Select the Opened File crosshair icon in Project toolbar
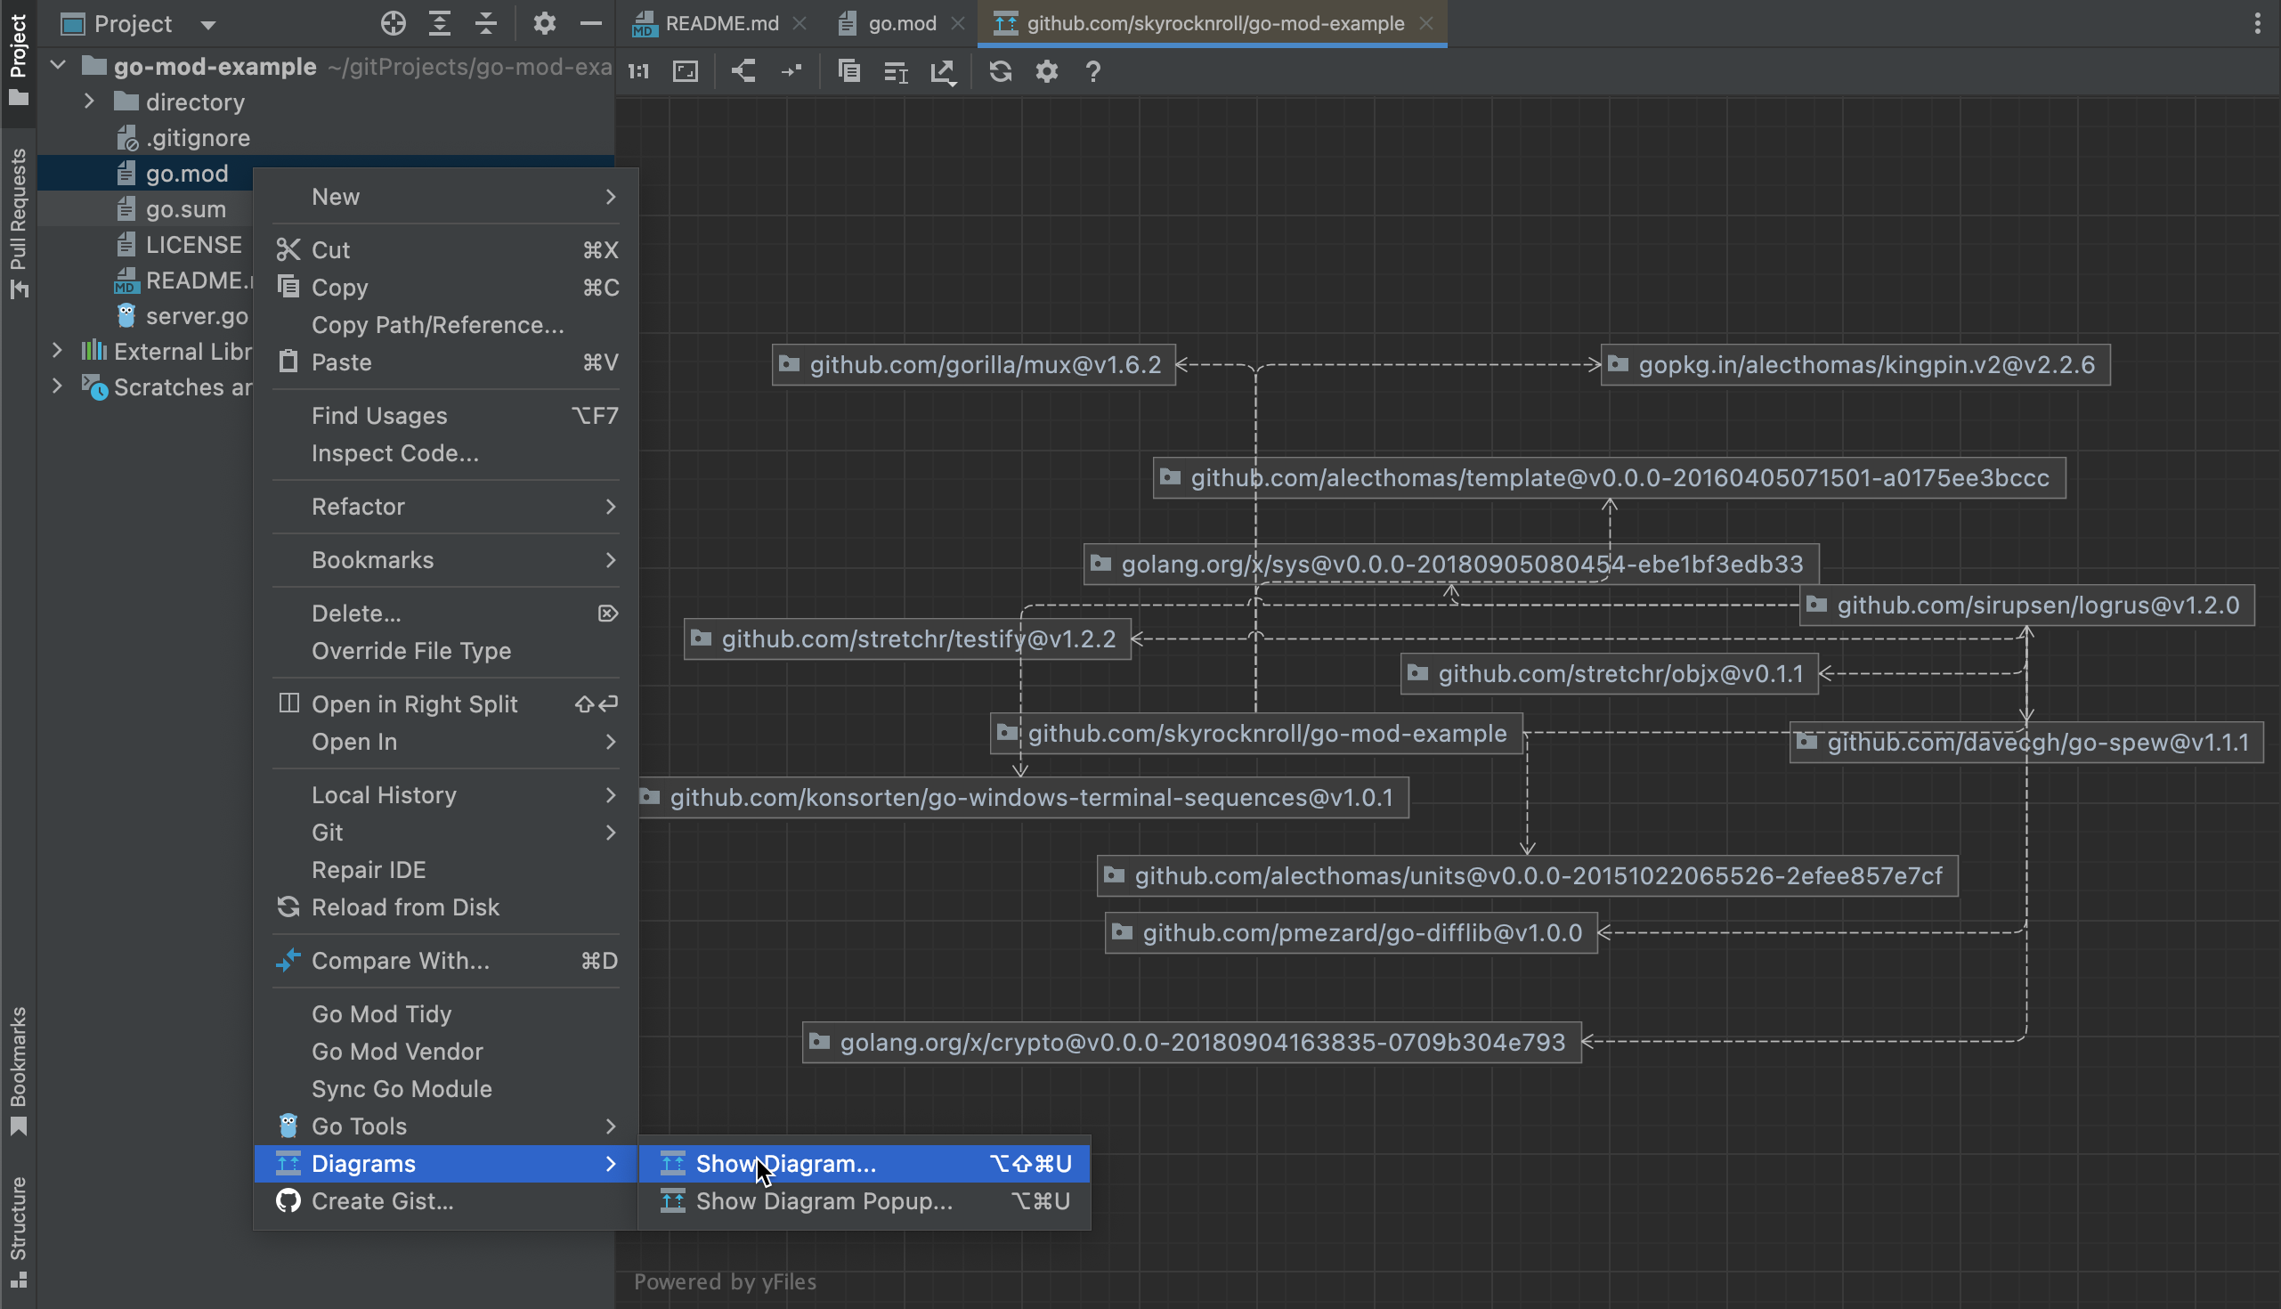Image resolution: width=2281 pixels, height=1309 pixels. tap(393, 24)
